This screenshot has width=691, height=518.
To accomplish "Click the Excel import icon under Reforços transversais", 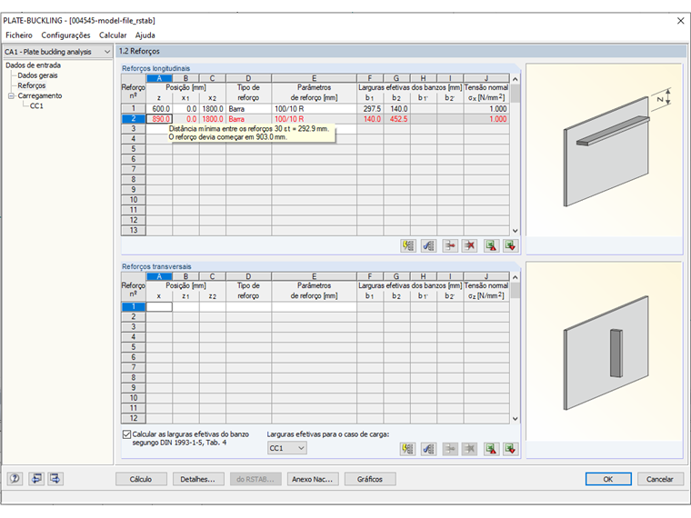I will (511, 449).
